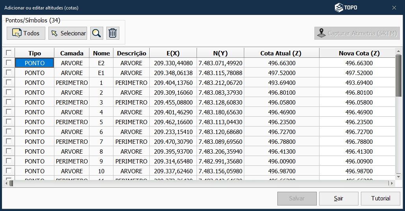Toggle the header select-all checkbox
Screen dimensions: 405x211
(9, 53)
